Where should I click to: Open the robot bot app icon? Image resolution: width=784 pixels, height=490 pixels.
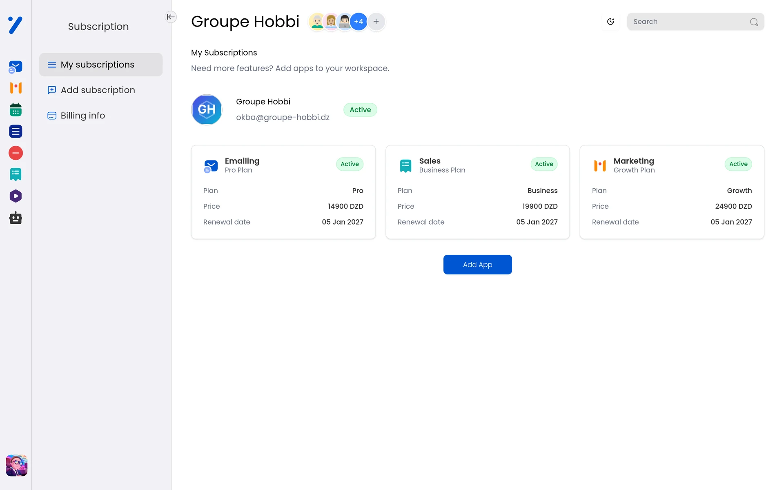point(16,218)
